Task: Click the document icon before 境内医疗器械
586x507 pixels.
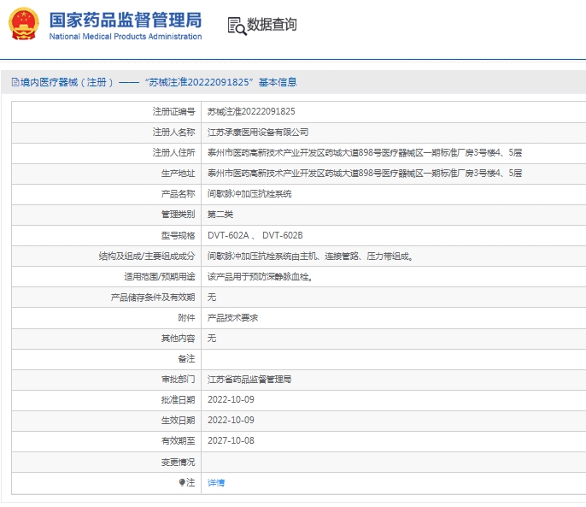Action: click(x=15, y=82)
